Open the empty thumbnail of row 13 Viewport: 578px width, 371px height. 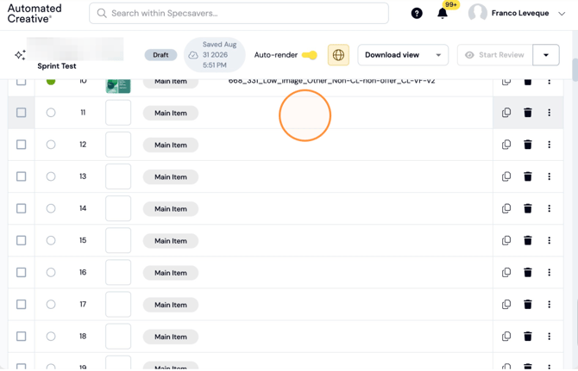point(118,176)
